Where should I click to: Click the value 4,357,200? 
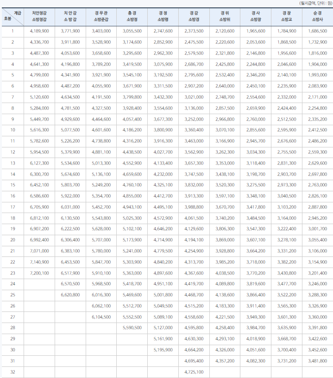[225, 361]
